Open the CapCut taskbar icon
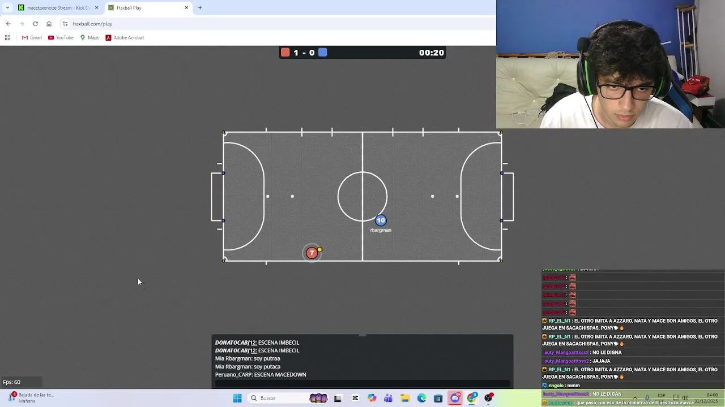This screenshot has width=725, height=407. (x=355, y=398)
